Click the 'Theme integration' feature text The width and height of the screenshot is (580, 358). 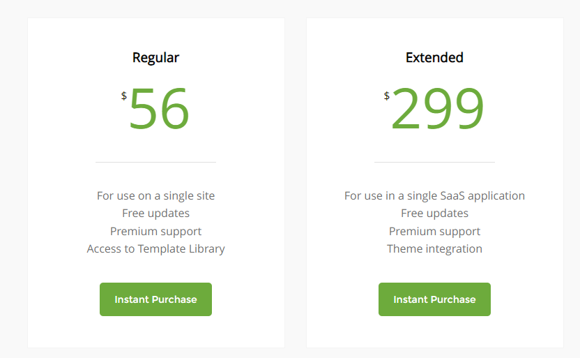434,248
